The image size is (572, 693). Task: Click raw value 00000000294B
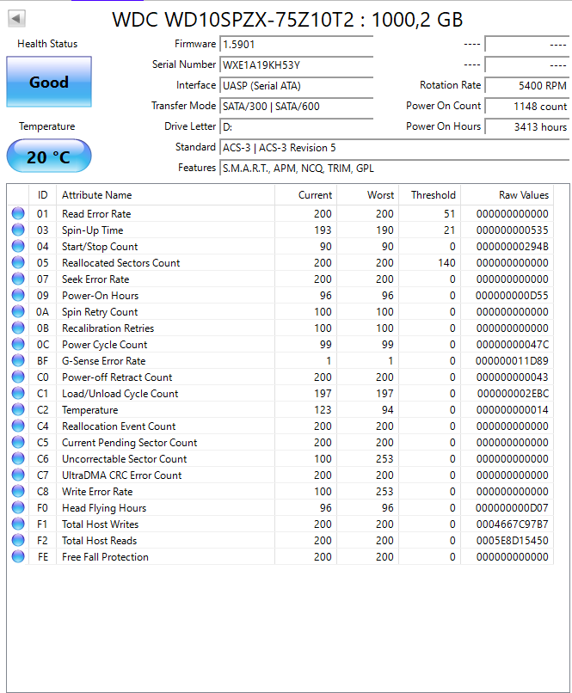[512, 247]
